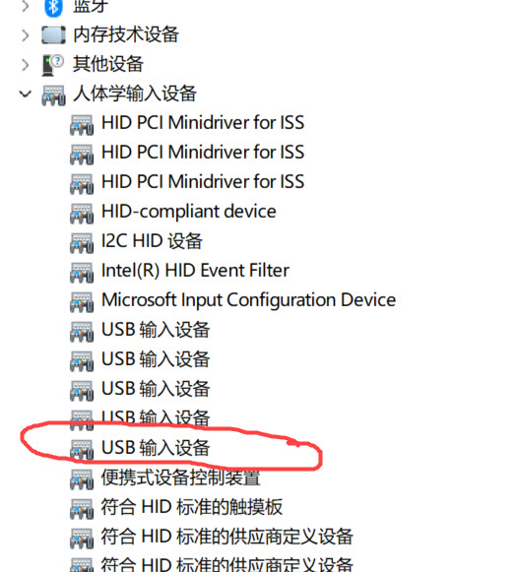Click the 人体学输入设备 category icon

click(x=53, y=95)
